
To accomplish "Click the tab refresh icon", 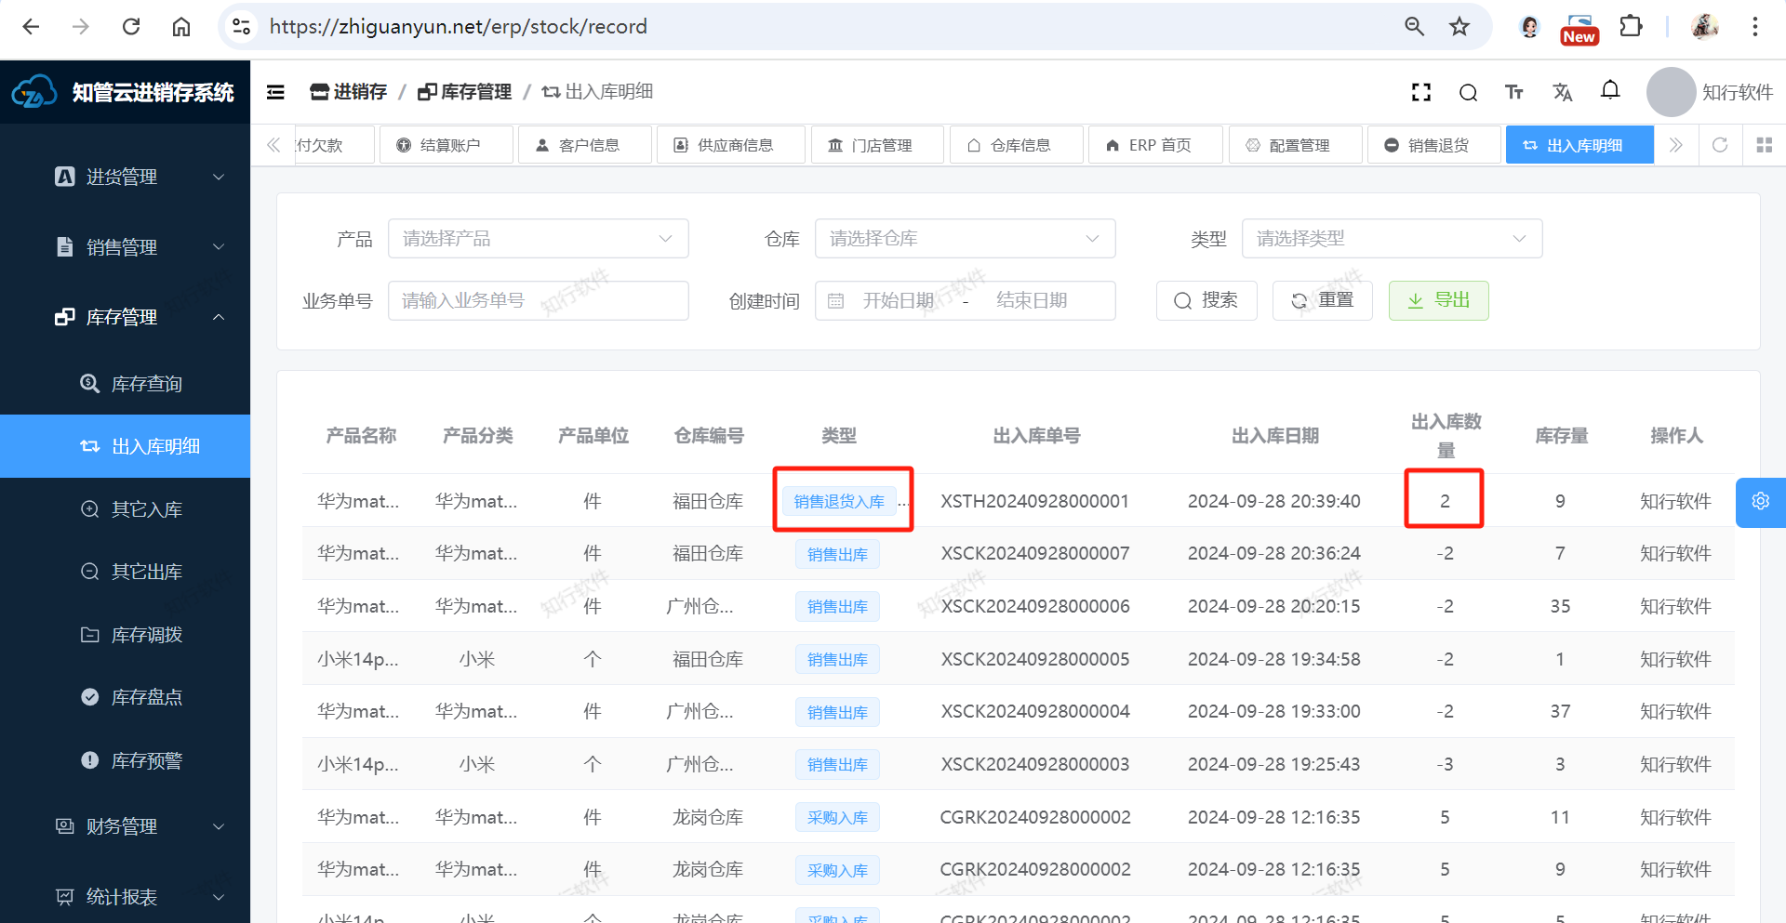I will coord(1720,145).
